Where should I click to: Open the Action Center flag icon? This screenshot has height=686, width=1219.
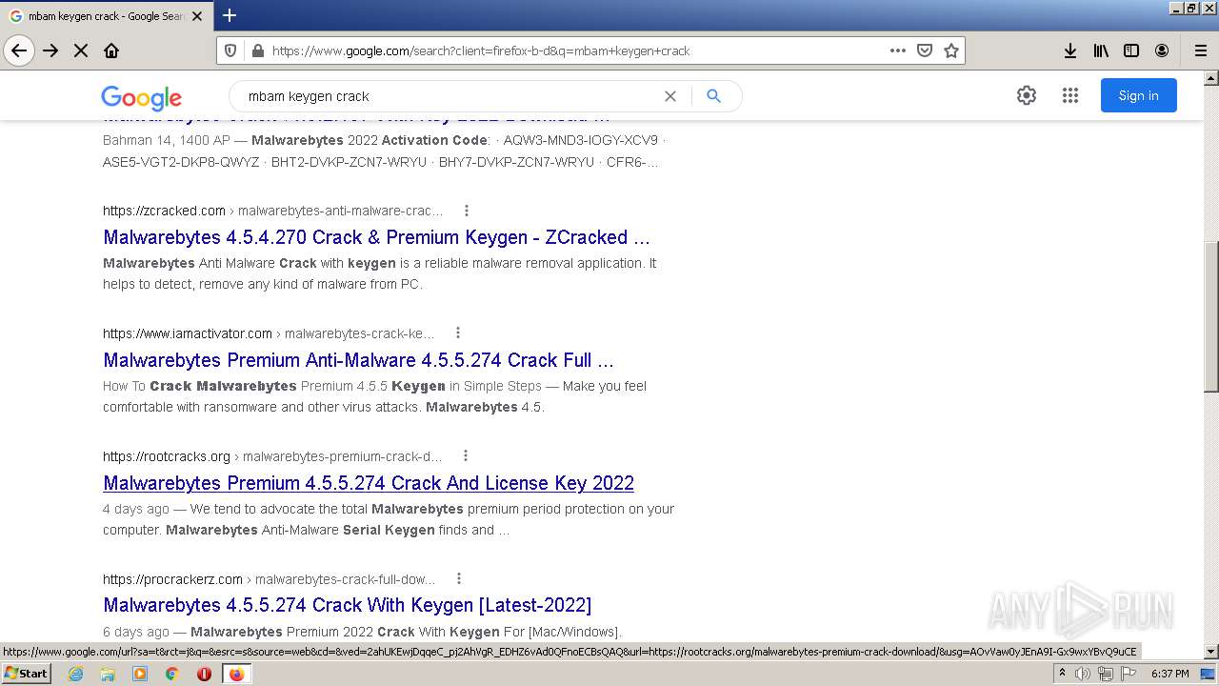[1129, 674]
